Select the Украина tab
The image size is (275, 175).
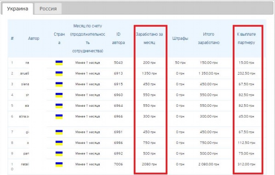click(x=17, y=9)
